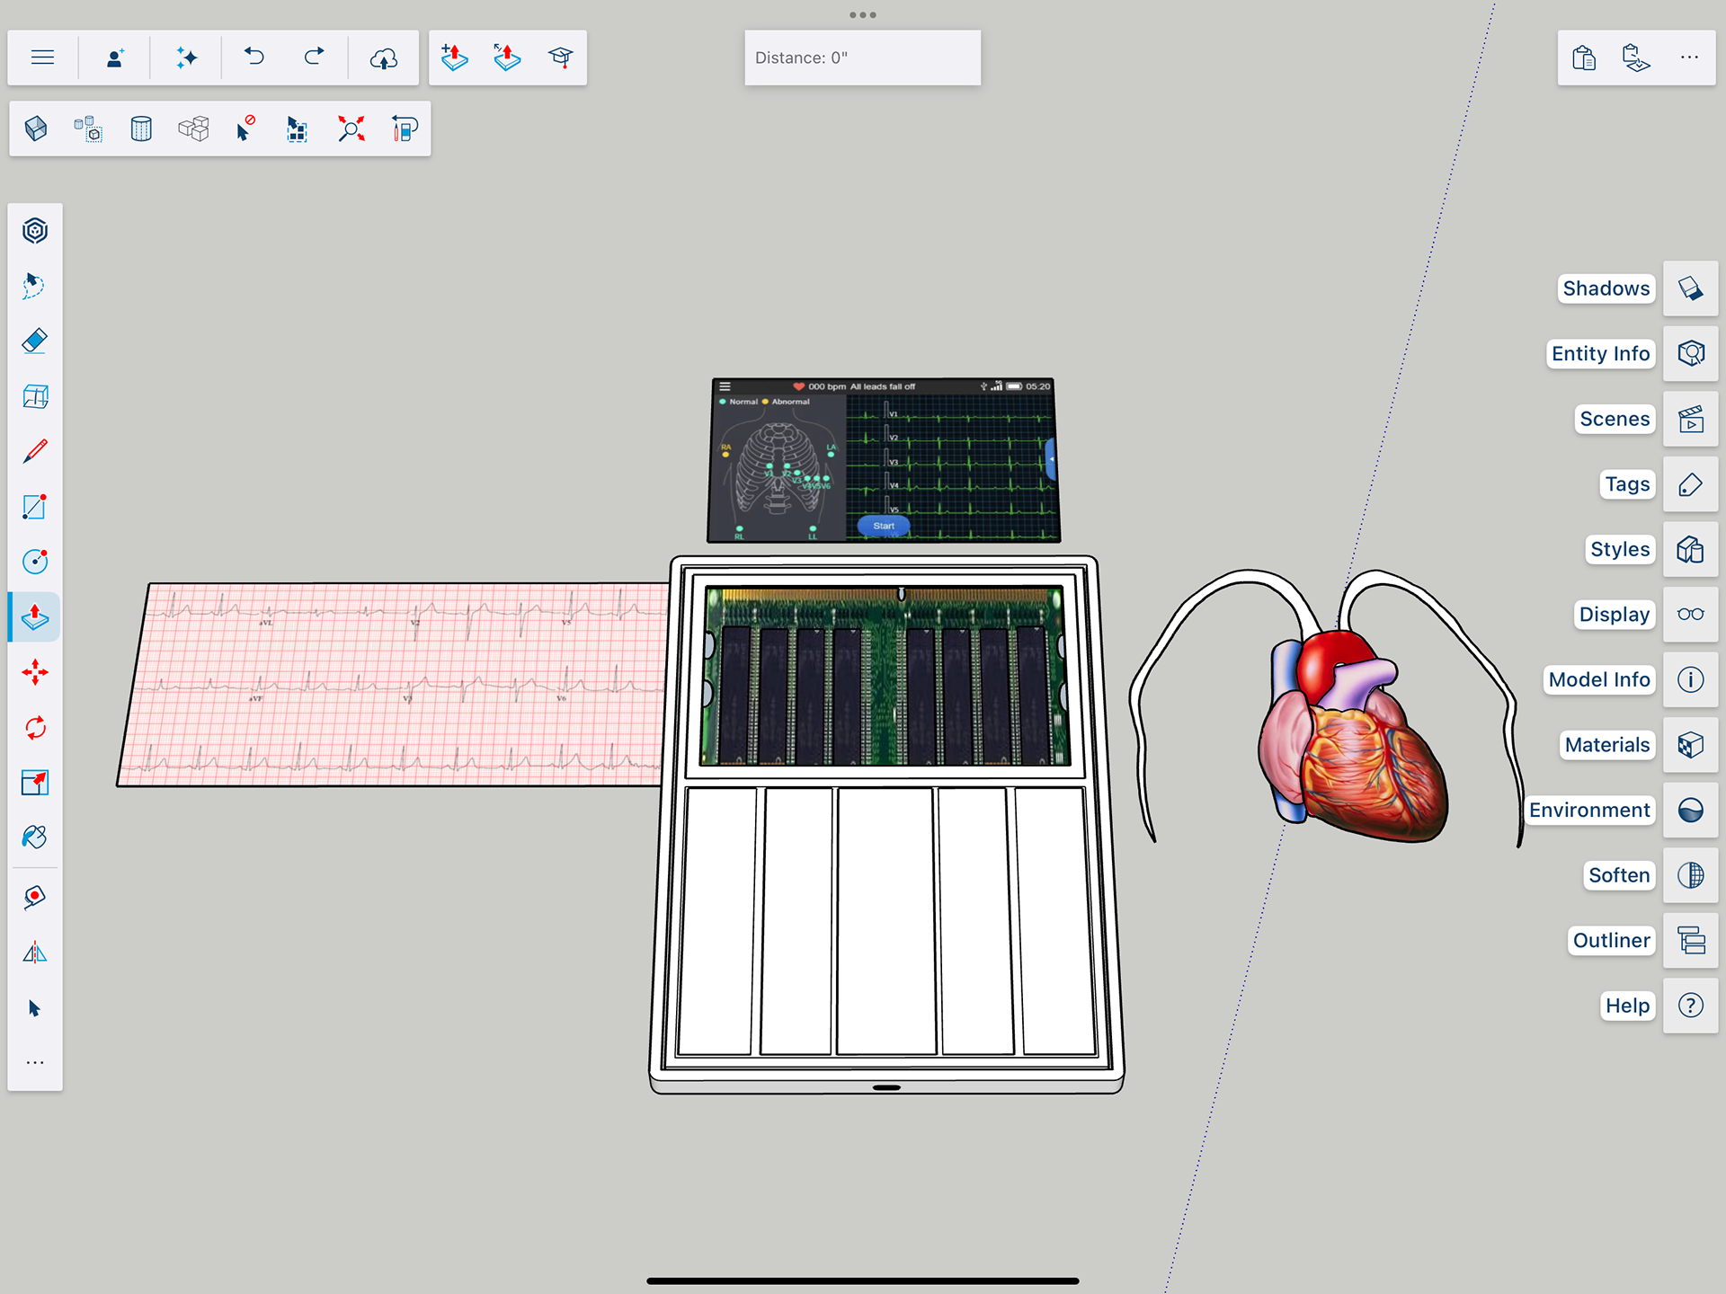
Task: Choose the Rotate tool
Action: click(x=34, y=728)
